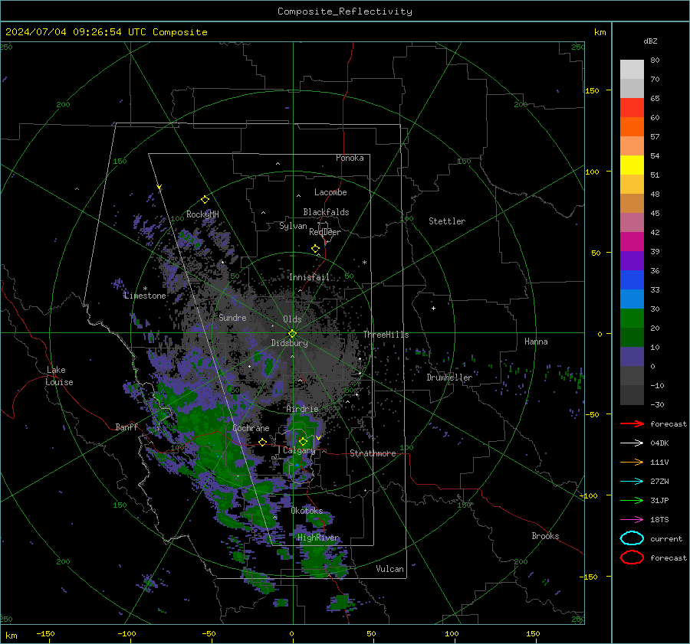Click the yellow marker below Cochrane
Image resolution: width=690 pixels, height=644 pixels.
click(262, 443)
